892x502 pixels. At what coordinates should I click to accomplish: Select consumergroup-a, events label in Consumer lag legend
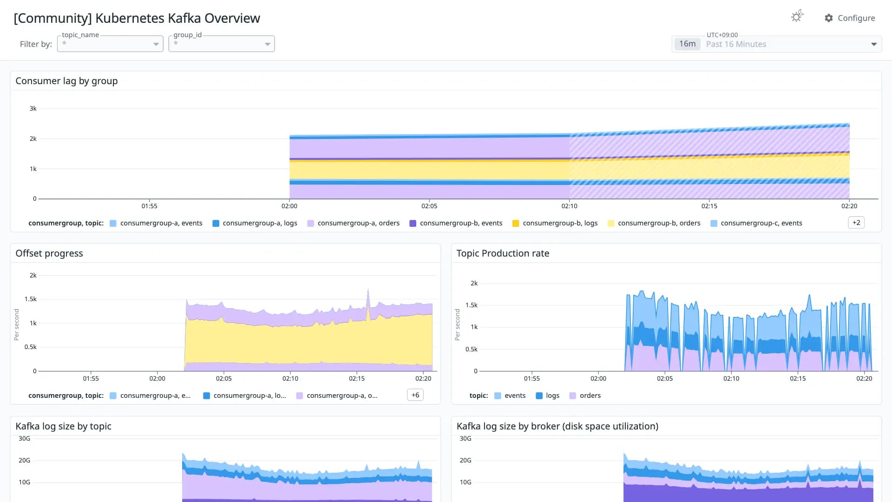[x=161, y=223]
